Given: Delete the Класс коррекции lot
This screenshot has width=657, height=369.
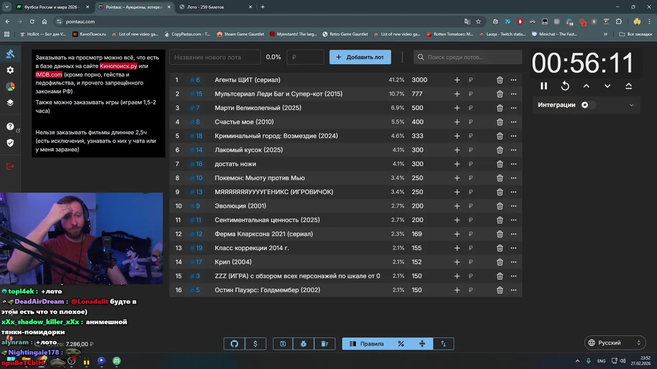Looking at the screenshot, I should point(499,248).
